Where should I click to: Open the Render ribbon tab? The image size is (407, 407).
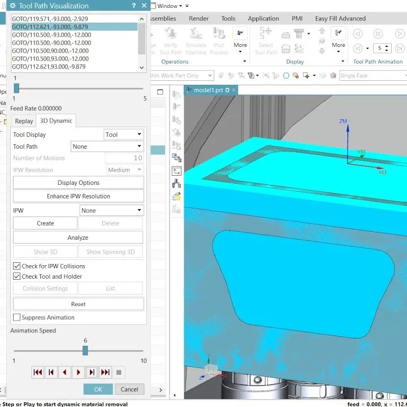pyautogui.click(x=198, y=19)
